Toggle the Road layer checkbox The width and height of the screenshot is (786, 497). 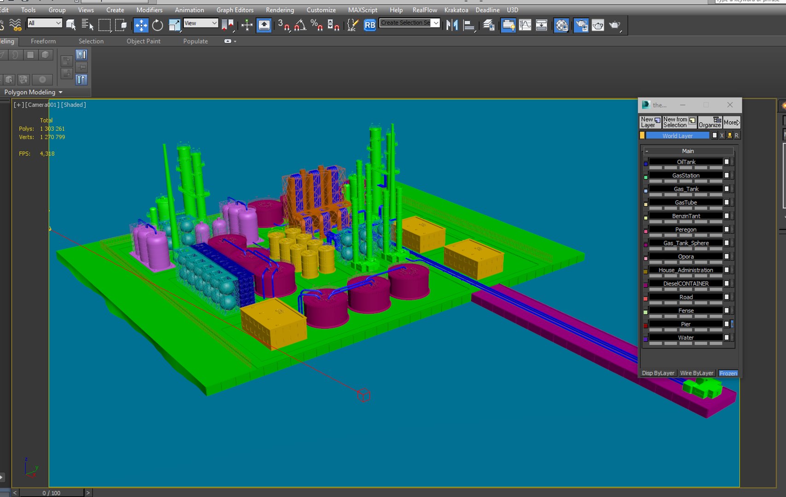[727, 297]
